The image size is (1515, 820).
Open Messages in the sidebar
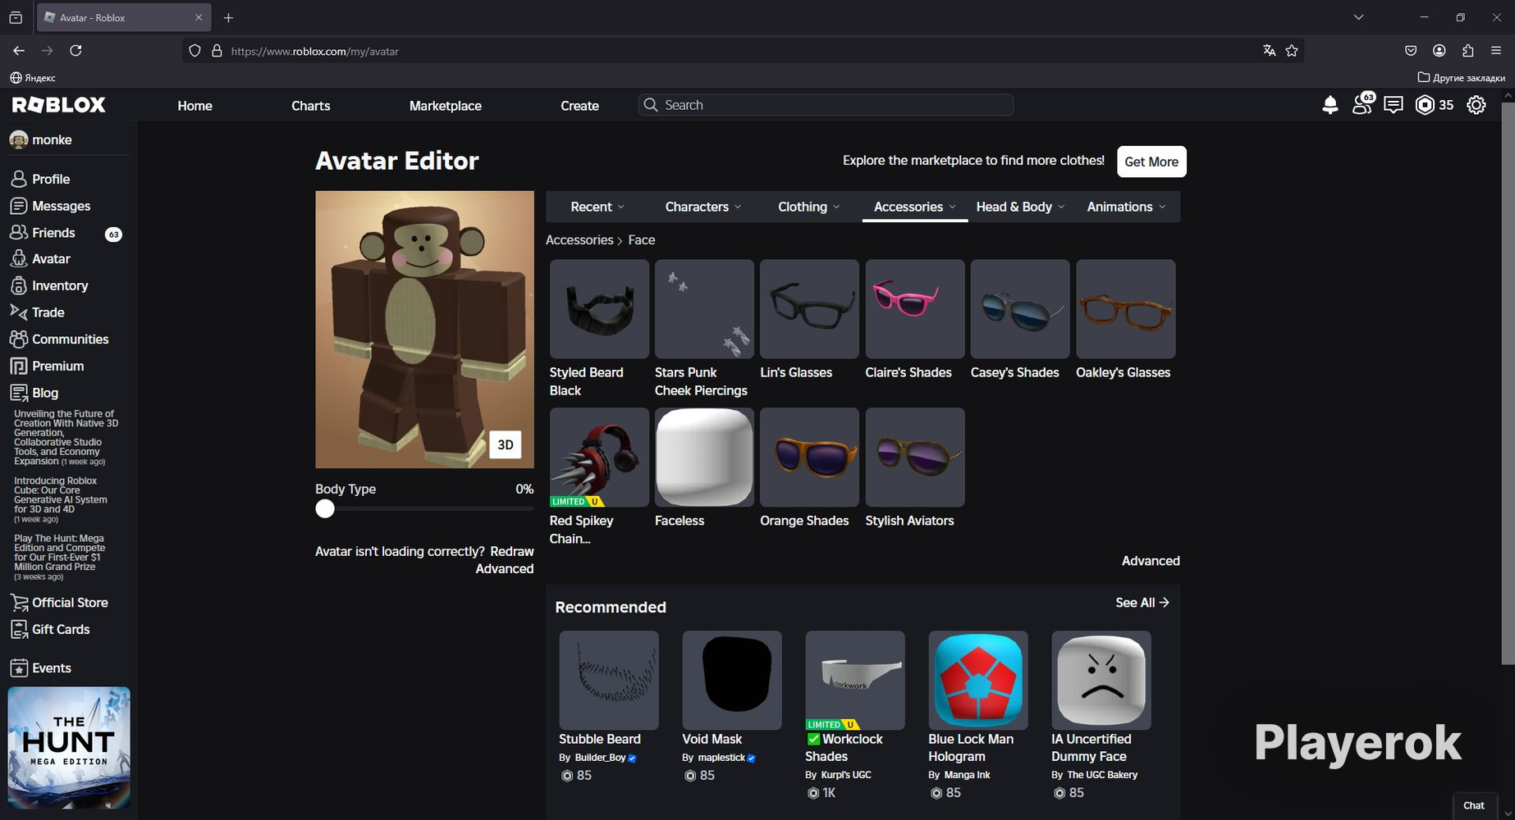62,206
